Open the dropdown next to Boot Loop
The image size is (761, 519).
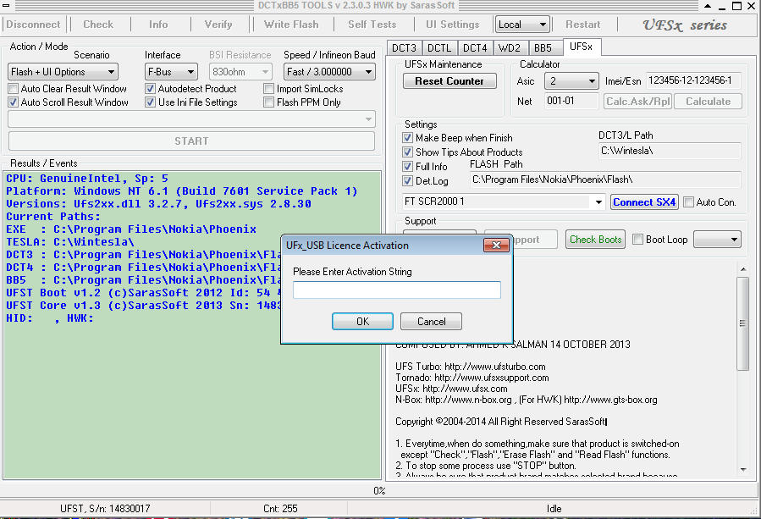point(717,240)
